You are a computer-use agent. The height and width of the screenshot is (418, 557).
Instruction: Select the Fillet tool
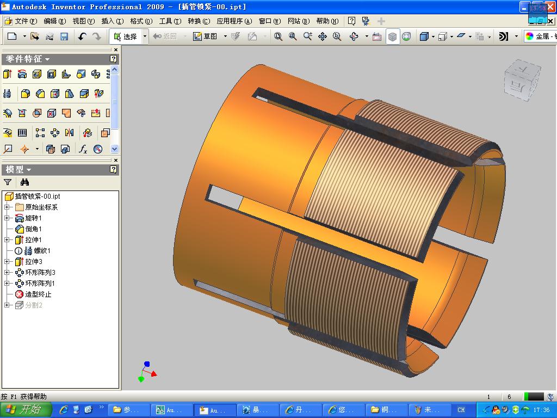pyautogui.click(x=25, y=94)
